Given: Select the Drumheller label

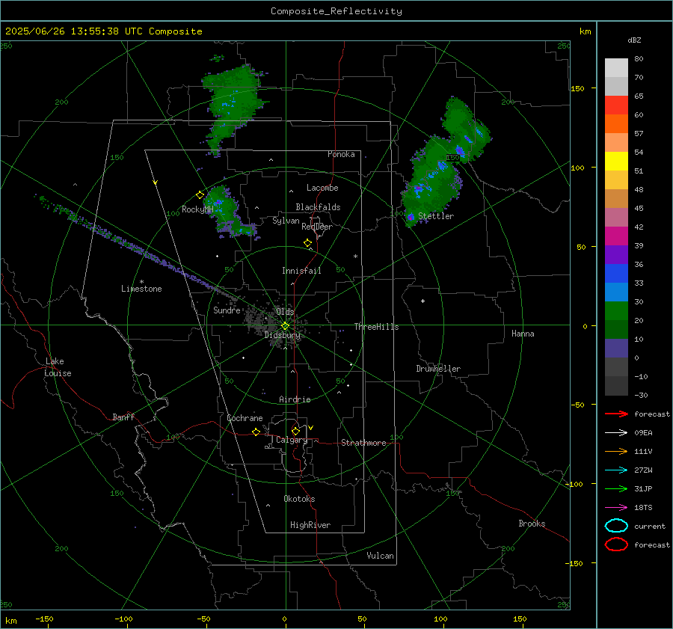Looking at the screenshot, I should (x=438, y=369).
